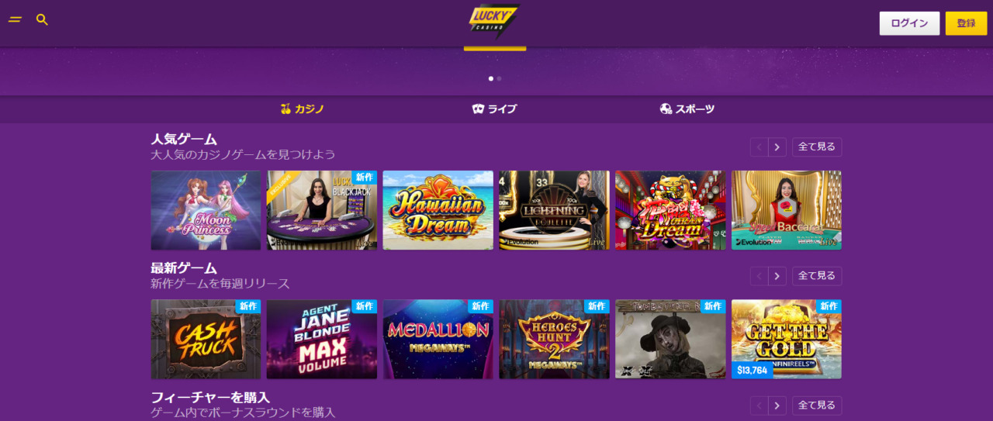Switch to the ライブ tab

click(x=494, y=109)
